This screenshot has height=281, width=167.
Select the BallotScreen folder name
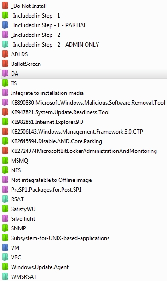click(26, 64)
